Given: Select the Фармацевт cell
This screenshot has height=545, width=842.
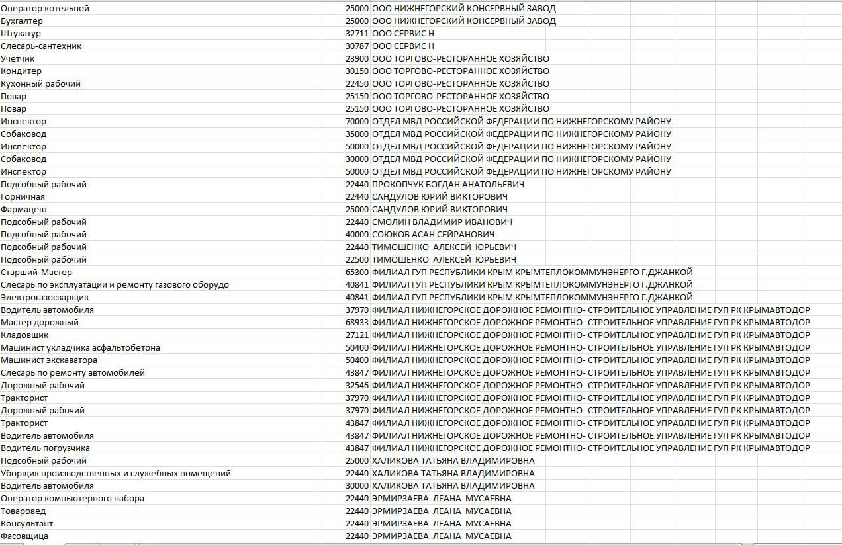Looking at the screenshot, I should (23, 210).
